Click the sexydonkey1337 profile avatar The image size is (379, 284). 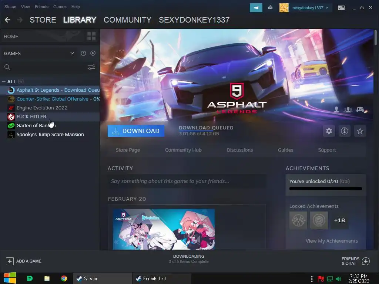tap(284, 8)
